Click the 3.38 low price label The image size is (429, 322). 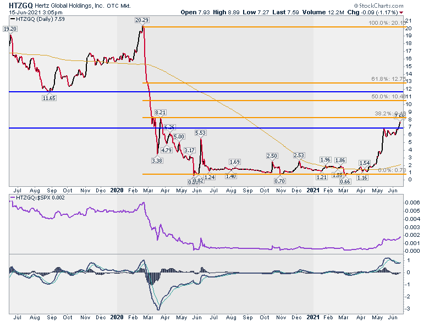point(157,161)
